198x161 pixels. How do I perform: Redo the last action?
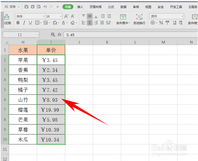click(x=51, y=7)
